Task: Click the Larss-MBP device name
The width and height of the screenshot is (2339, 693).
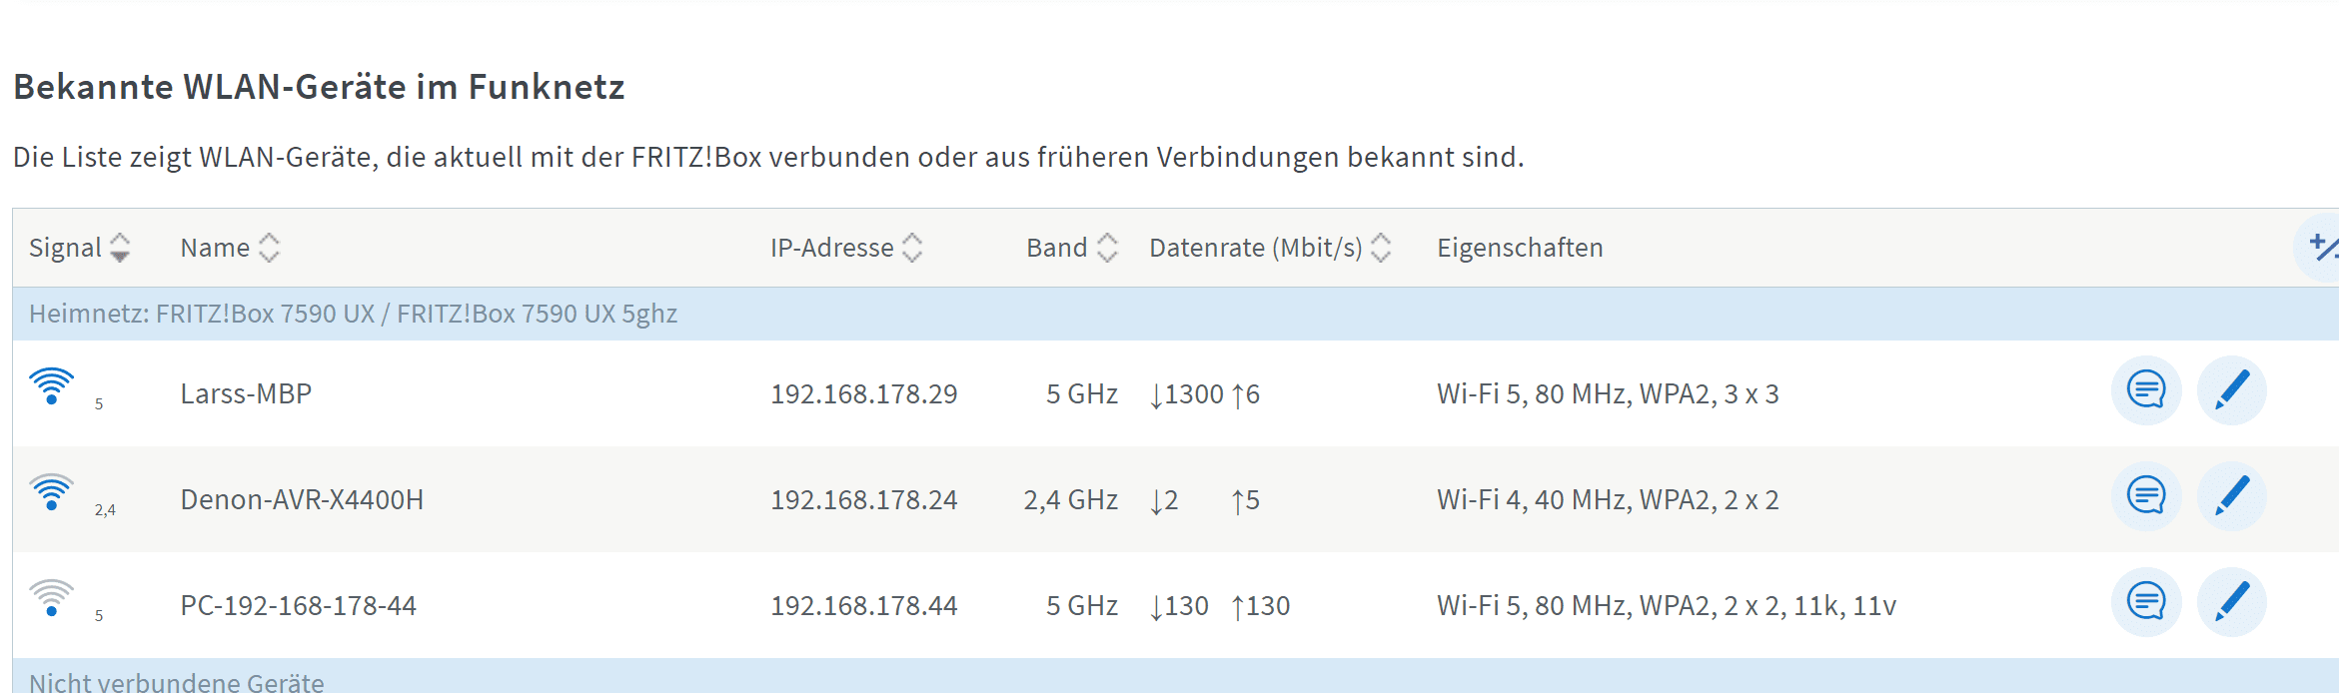Action: 246,394
